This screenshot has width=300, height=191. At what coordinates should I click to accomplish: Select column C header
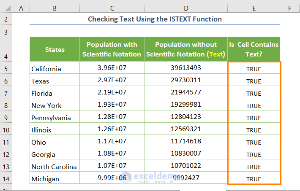click(112, 7)
